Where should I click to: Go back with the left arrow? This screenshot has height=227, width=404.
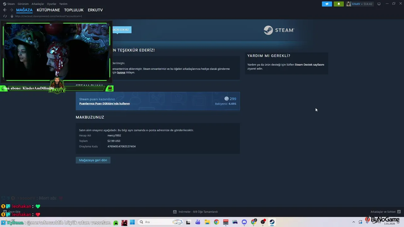[x=5, y=10]
